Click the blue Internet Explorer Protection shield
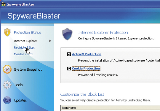160x111 pixels. (67, 34)
